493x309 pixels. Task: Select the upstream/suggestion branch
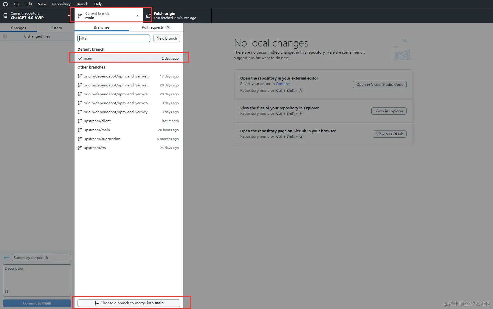pyautogui.click(x=129, y=139)
